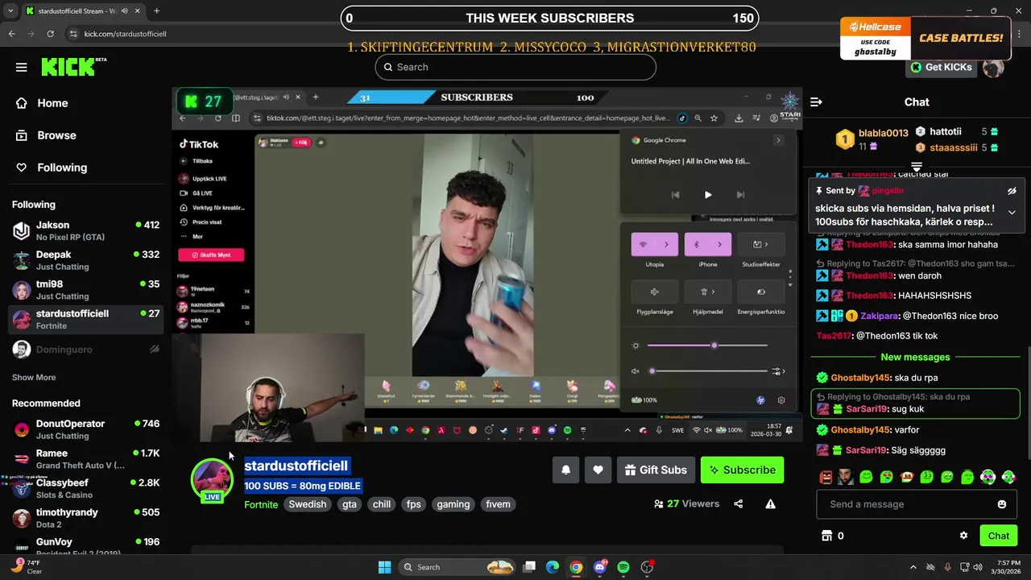Open a new browser tab
Image resolution: width=1031 pixels, height=580 pixels.
point(156,10)
